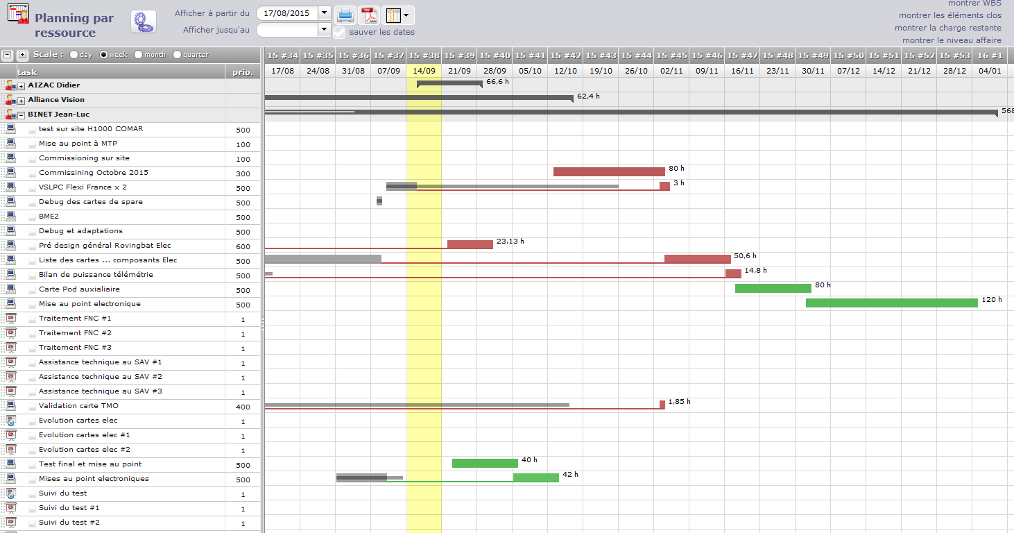Select the day scale option

pos(74,55)
